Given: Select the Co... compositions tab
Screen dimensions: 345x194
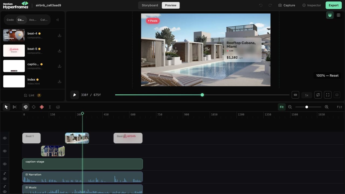Looking at the screenshot, I should (21, 20).
